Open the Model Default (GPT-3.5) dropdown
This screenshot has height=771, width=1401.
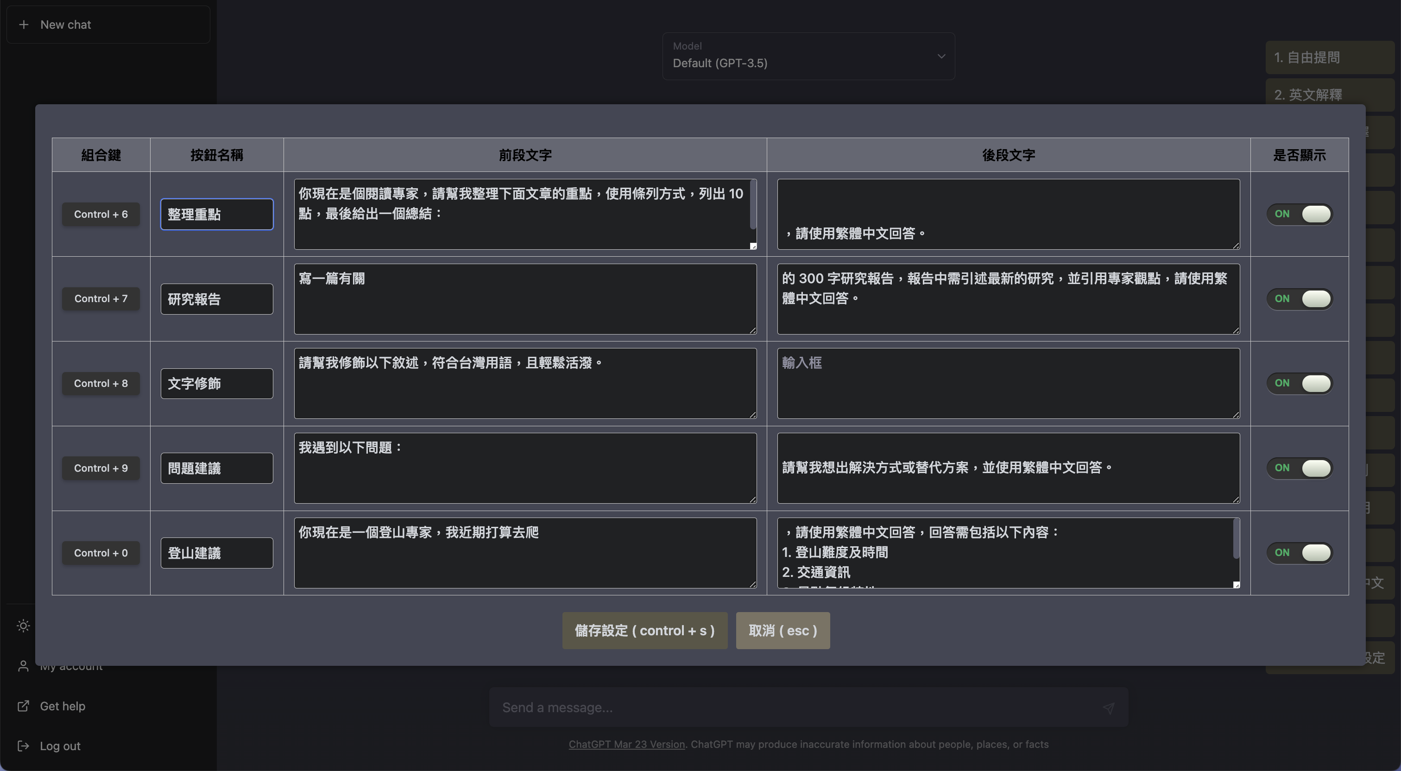click(x=808, y=56)
